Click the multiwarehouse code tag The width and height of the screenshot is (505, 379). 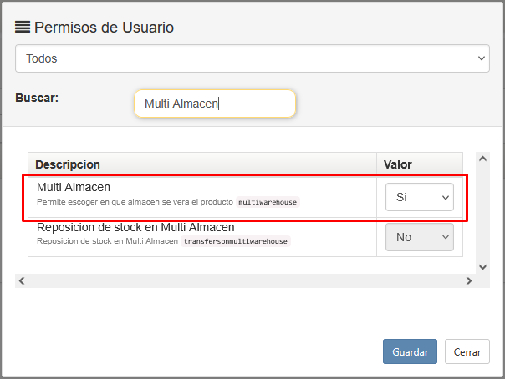click(x=268, y=202)
